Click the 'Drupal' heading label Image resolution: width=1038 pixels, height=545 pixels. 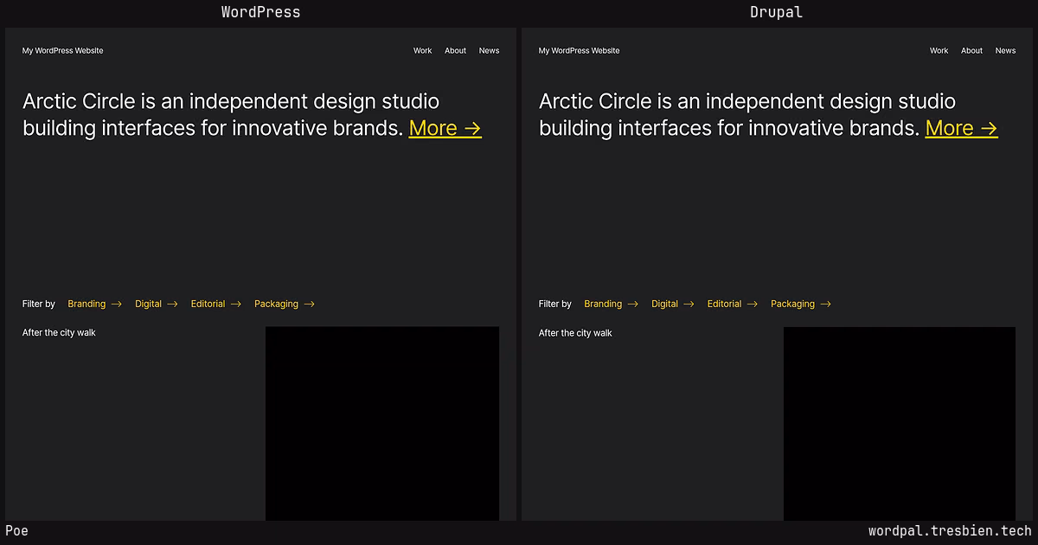776,12
